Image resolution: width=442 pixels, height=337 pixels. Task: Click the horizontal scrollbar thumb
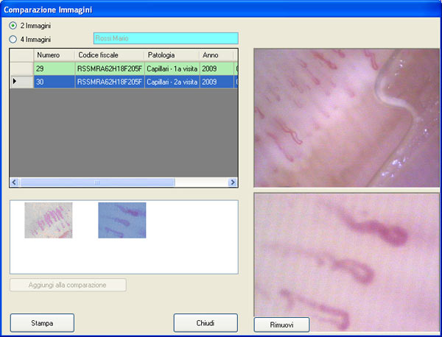click(97, 182)
